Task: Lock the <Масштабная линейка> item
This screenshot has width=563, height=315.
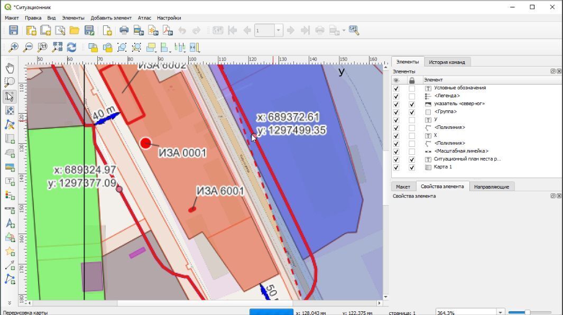Action: click(412, 151)
